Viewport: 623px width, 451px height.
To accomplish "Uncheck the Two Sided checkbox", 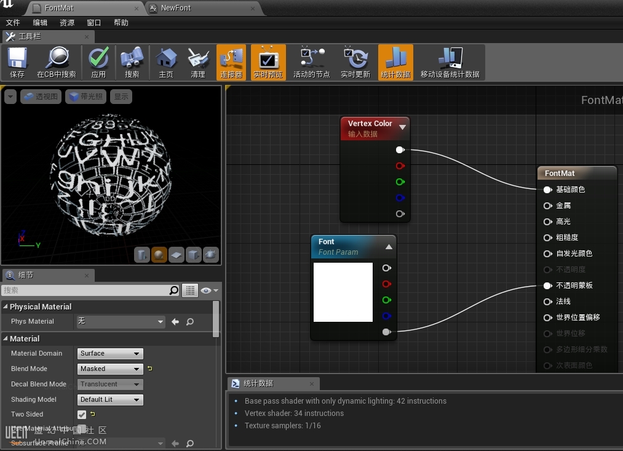I will 82,415.
